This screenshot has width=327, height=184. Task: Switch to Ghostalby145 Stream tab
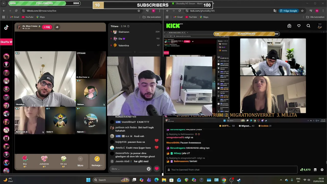(x=189, y=4)
